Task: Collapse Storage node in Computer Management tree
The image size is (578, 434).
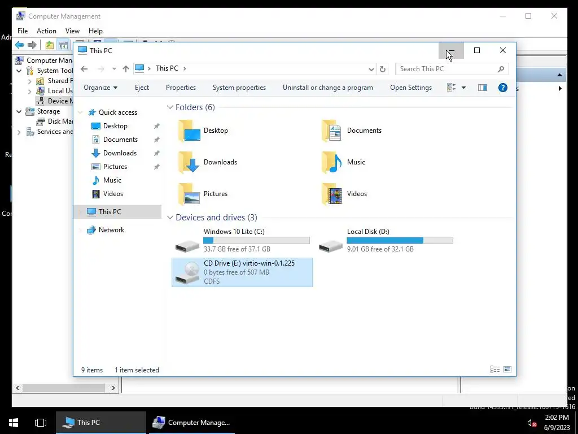Action: tap(19, 111)
